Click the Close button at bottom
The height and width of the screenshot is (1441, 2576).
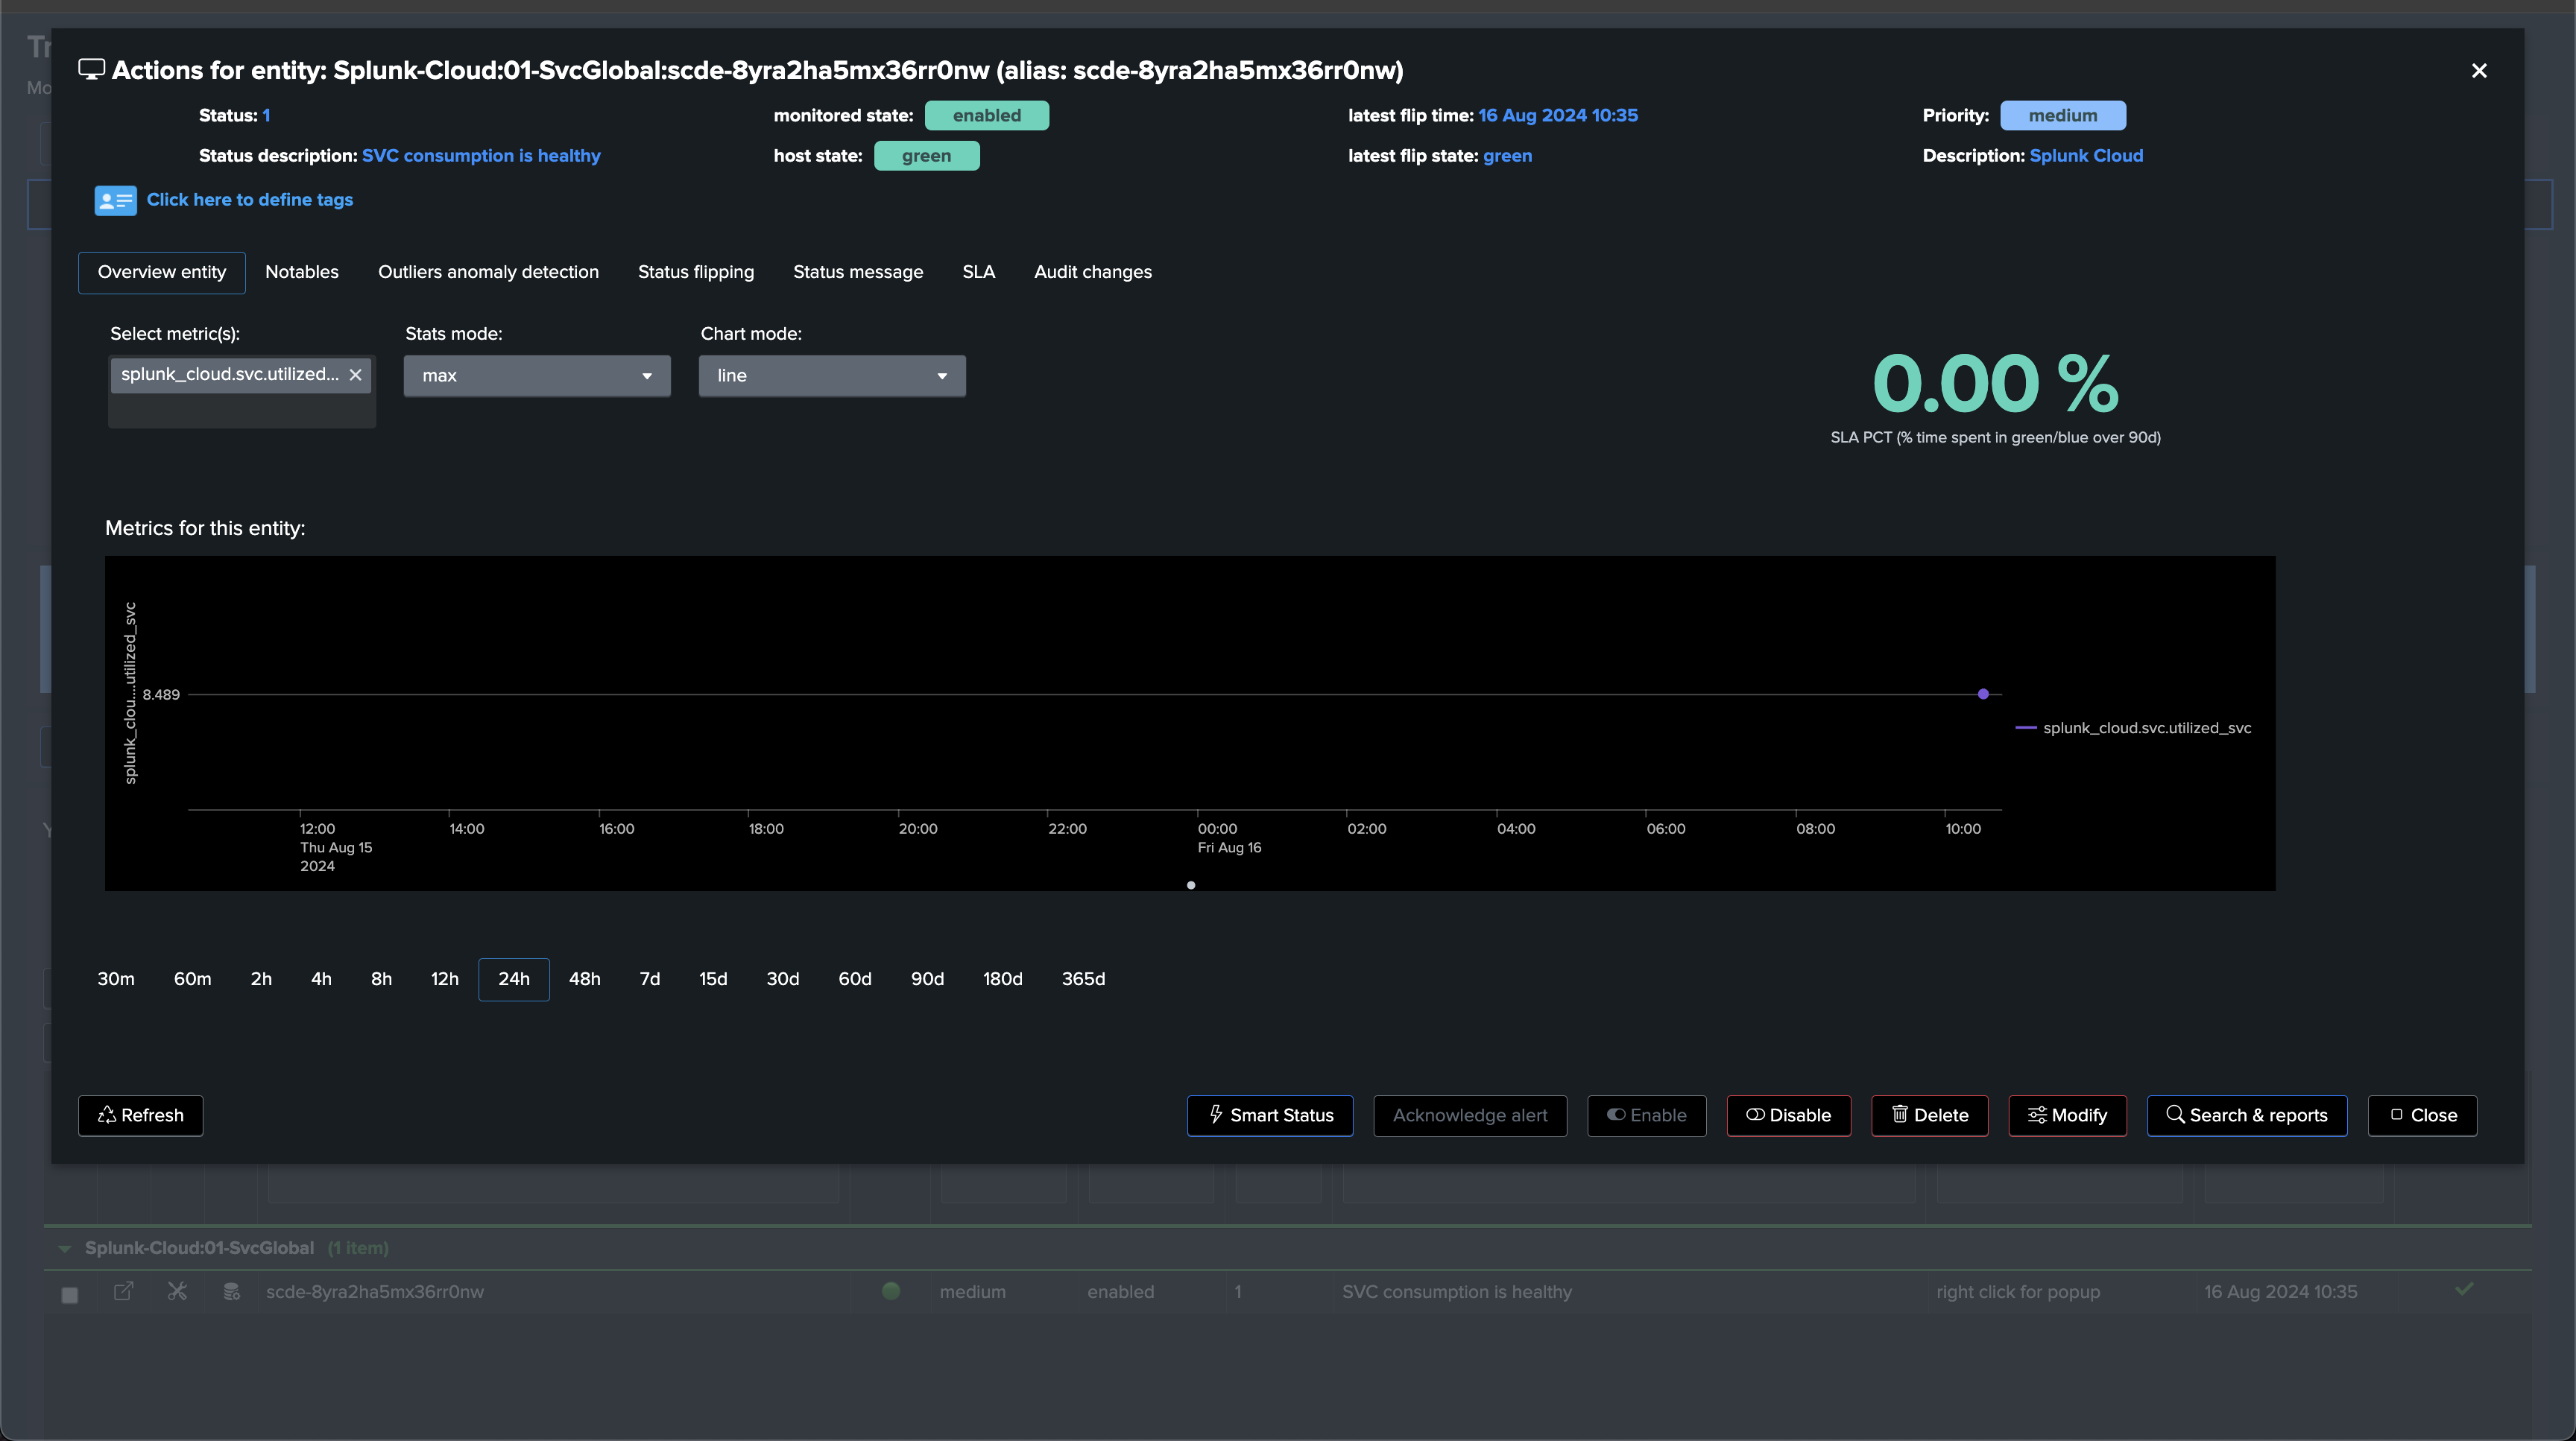(2422, 1115)
